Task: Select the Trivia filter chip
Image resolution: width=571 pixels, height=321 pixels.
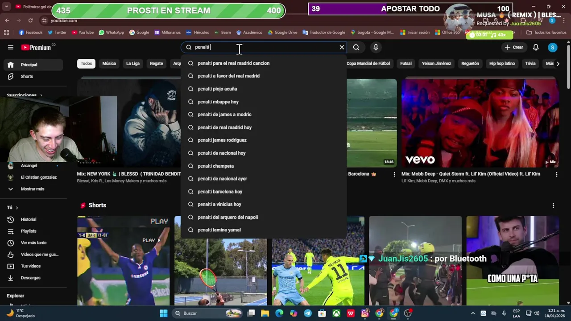Action: [530, 63]
